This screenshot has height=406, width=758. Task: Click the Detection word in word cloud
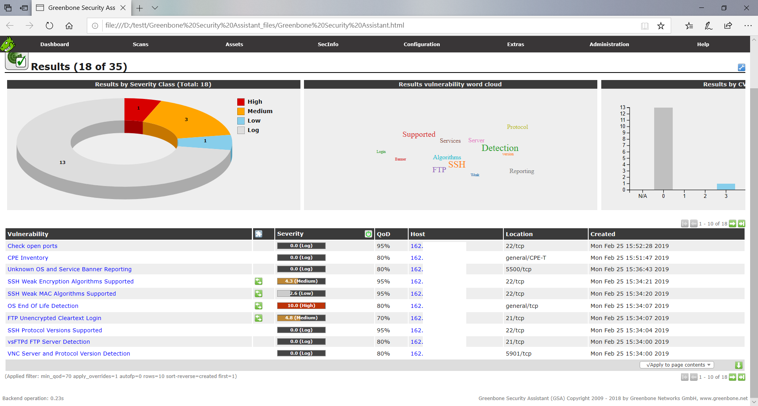pos(500,148)
